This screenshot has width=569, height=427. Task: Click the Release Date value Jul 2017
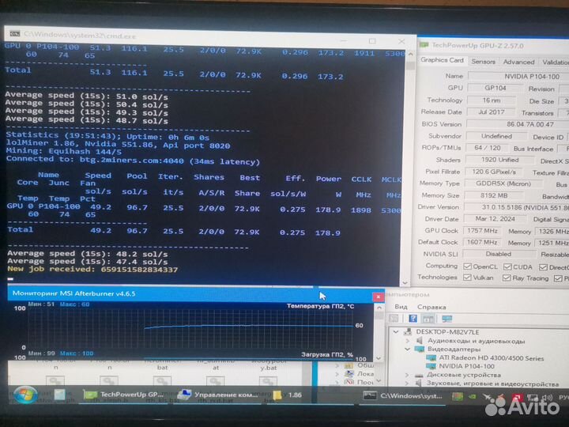pos(491,111)
